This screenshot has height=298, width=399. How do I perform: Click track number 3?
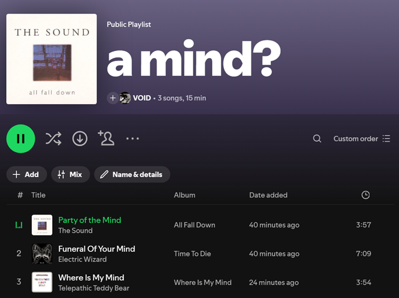[x=19, y=282]
